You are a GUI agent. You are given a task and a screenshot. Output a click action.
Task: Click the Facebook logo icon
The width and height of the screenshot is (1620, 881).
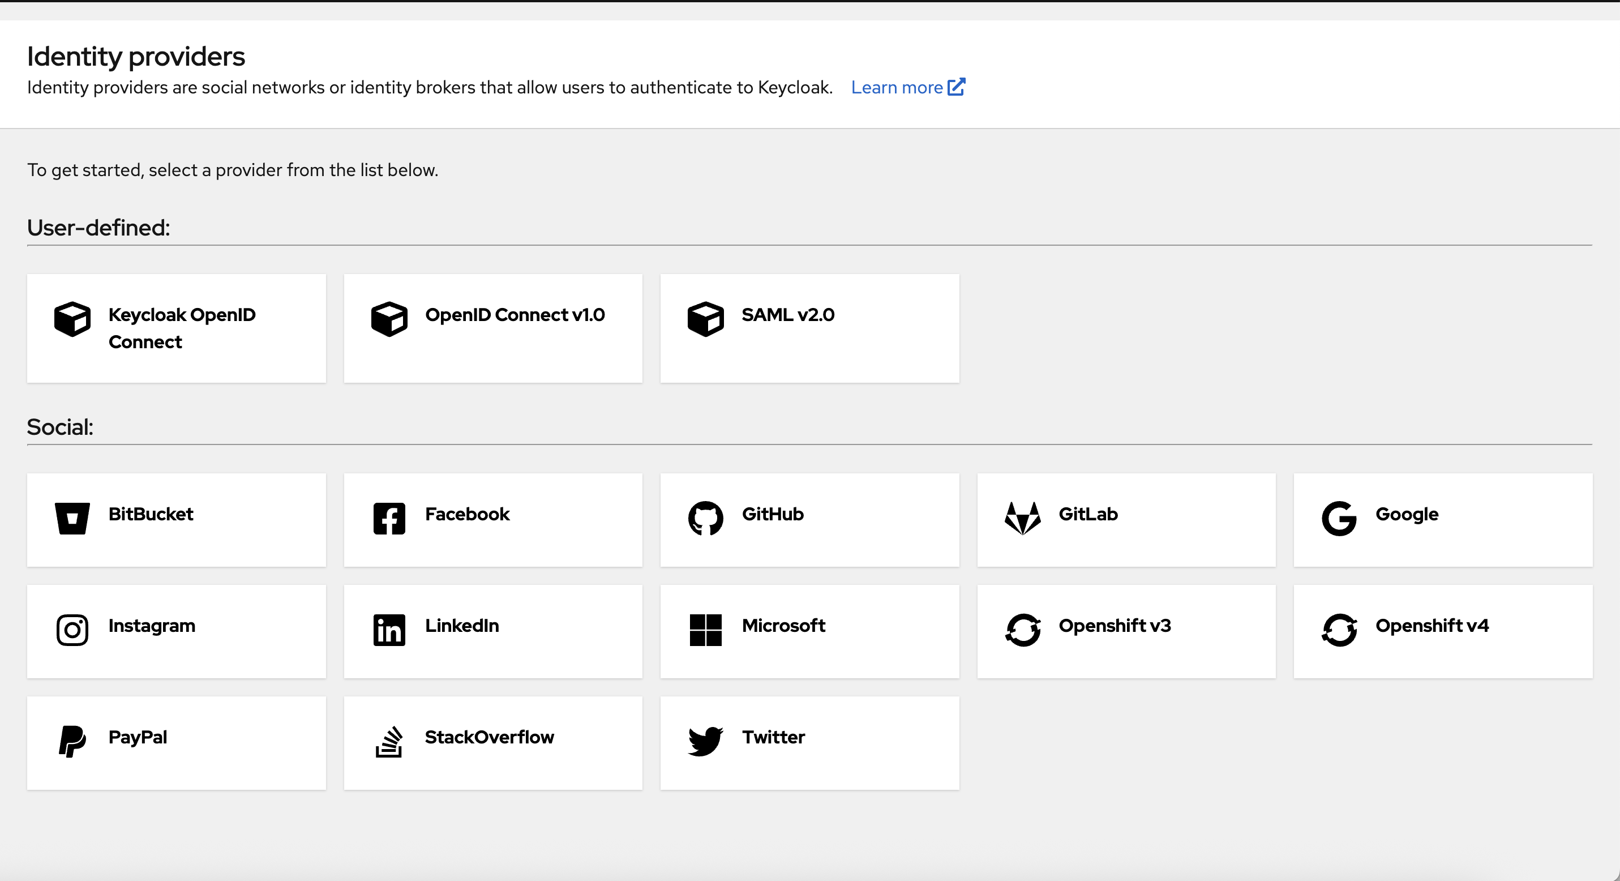click(x=389, y=519)
